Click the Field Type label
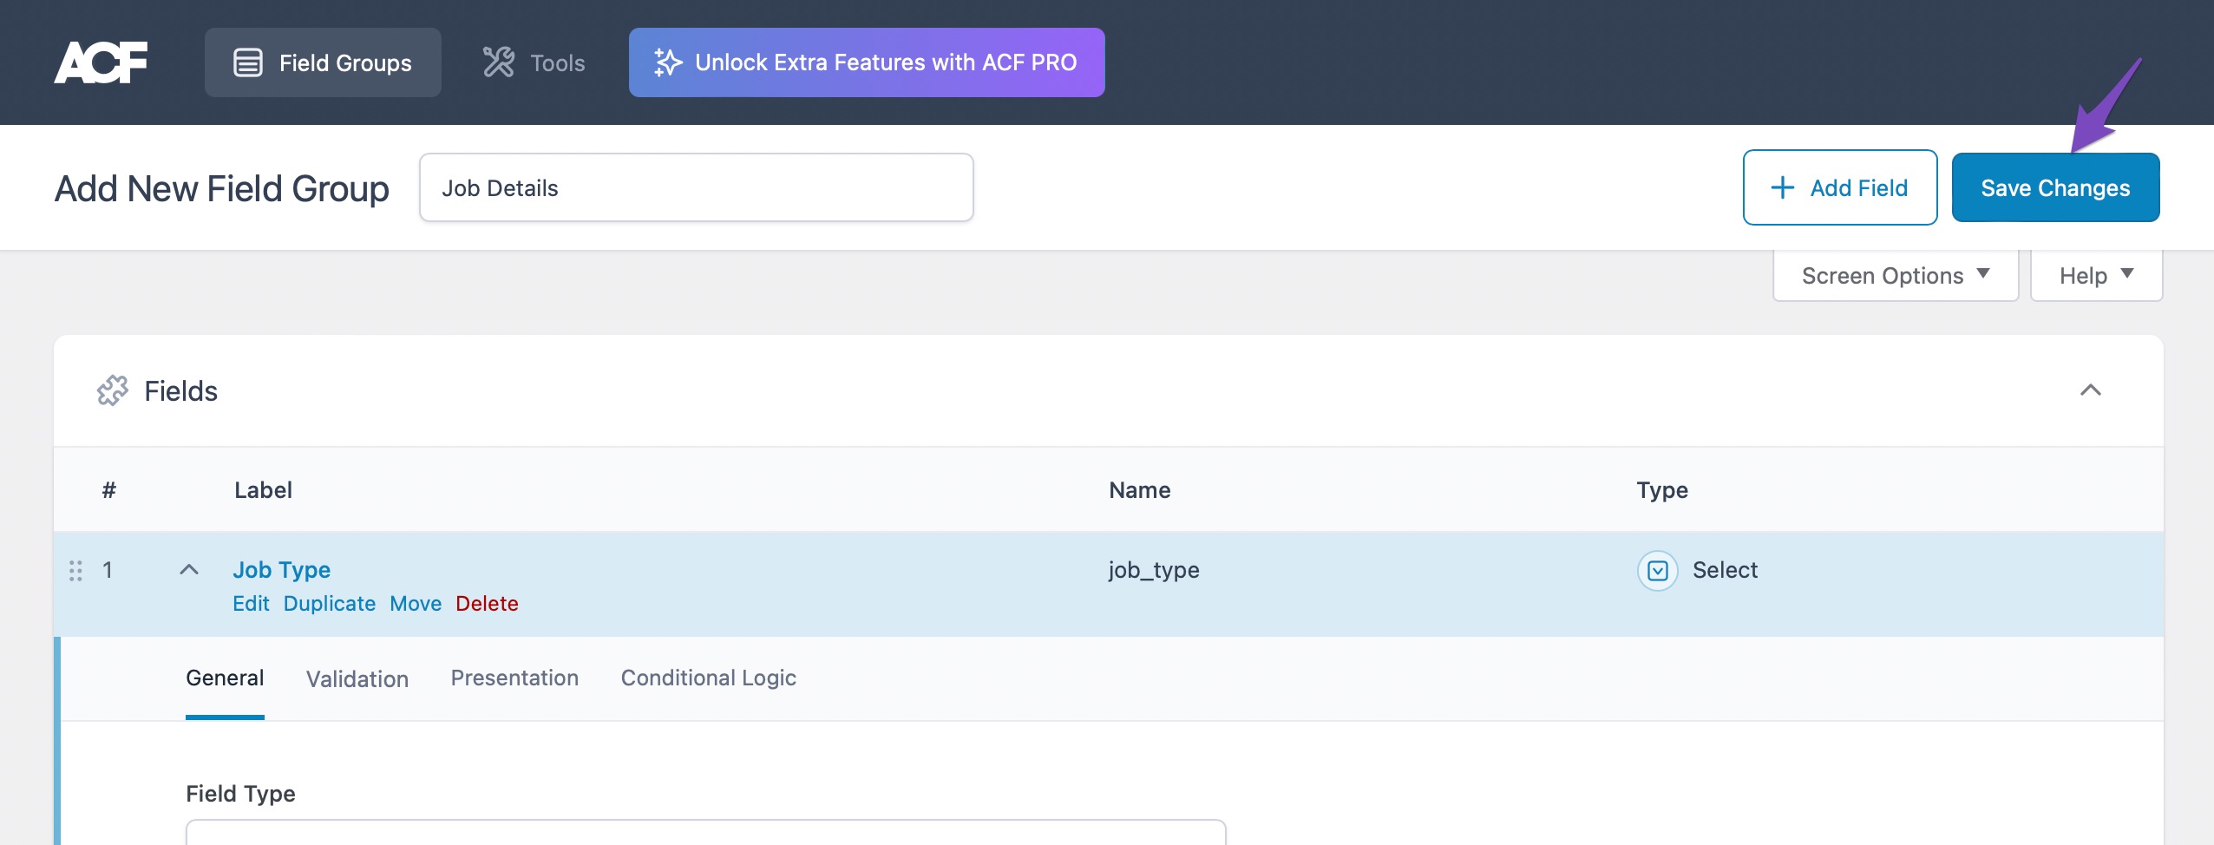The width and height of the screenshot is (2214, 845). [x=240, y=794]
